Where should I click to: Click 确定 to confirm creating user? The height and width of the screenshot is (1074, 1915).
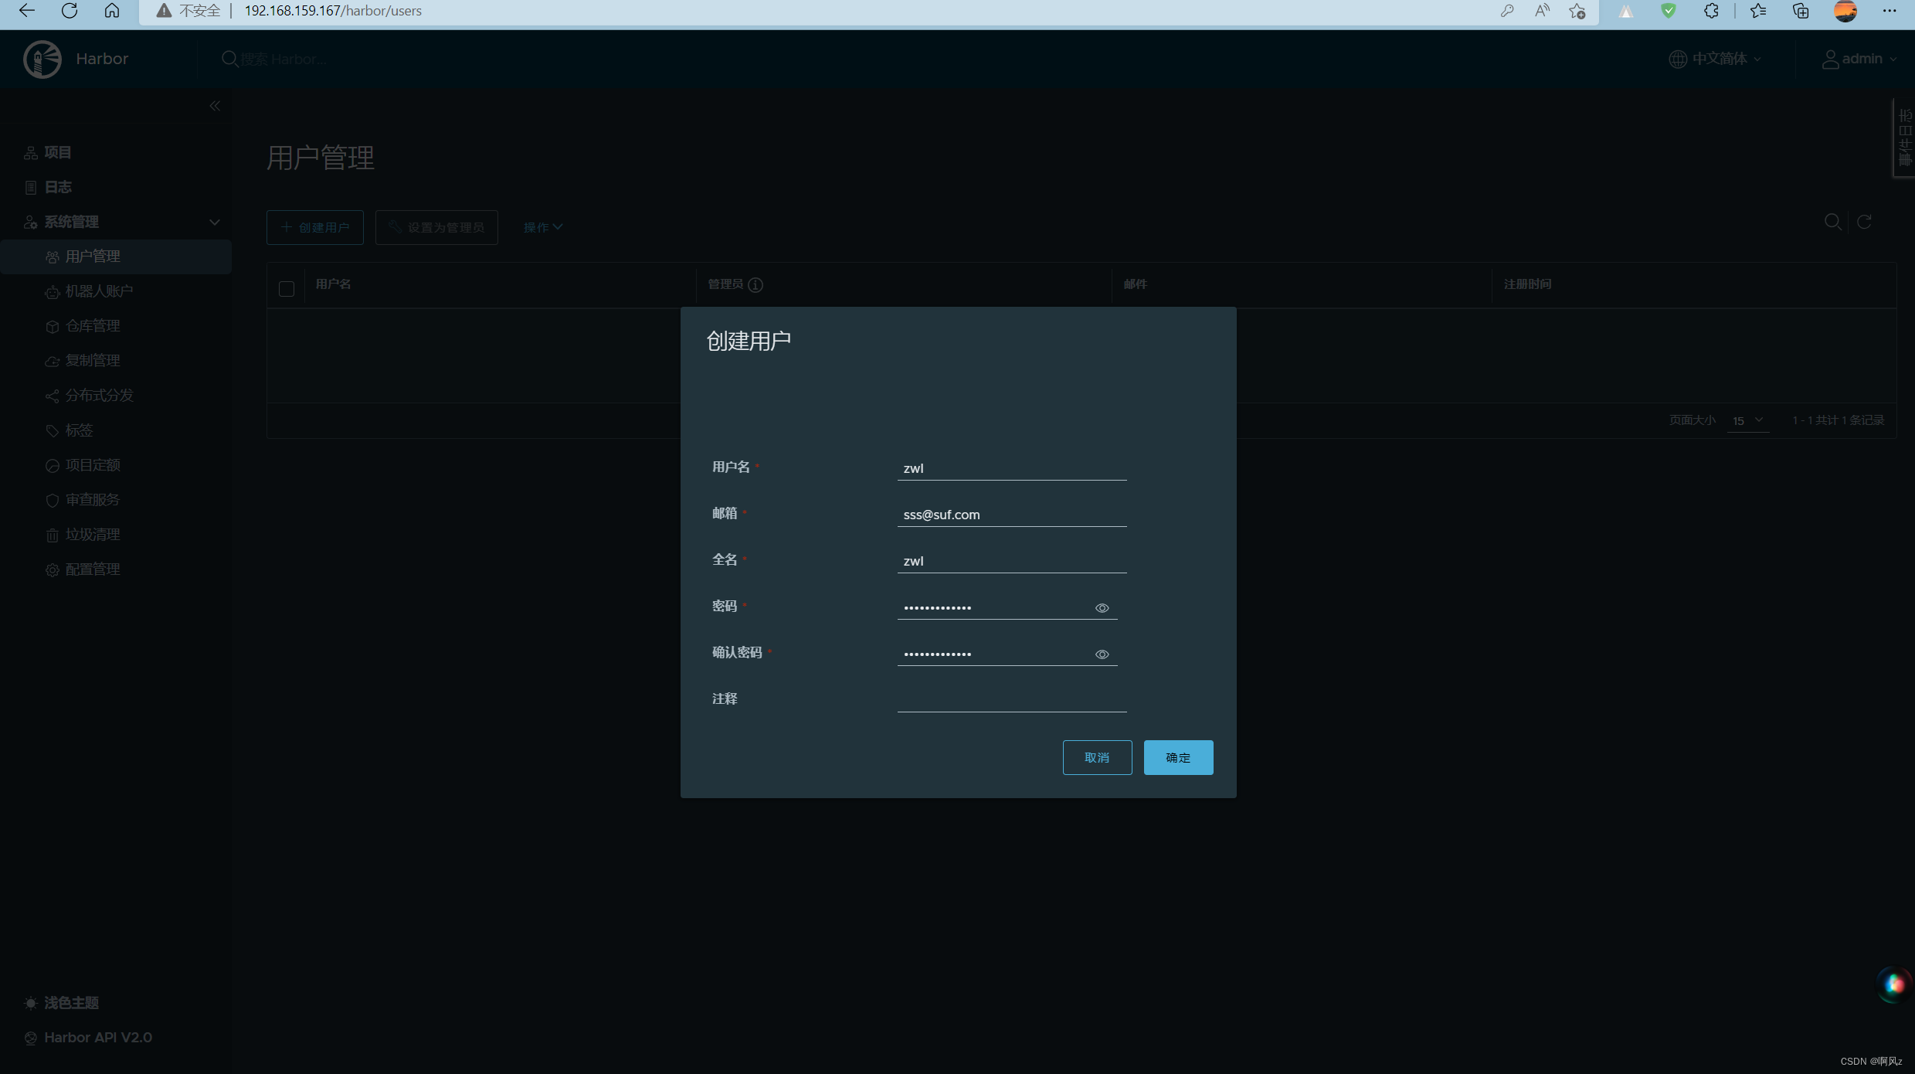(x=1178, y=757)
